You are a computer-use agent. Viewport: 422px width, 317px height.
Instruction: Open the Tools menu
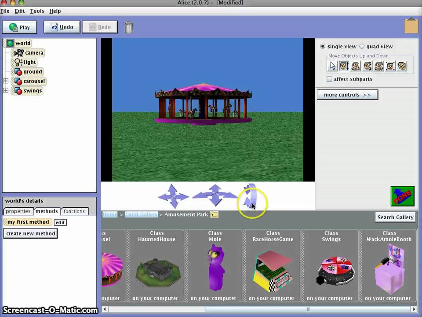point(37,11)
